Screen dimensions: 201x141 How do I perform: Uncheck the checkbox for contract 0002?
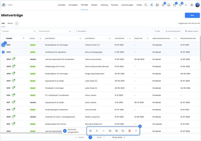click(3, 52)
